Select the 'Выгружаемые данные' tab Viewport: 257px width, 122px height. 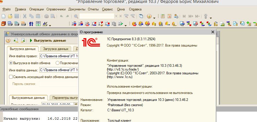tap(28, 98)
